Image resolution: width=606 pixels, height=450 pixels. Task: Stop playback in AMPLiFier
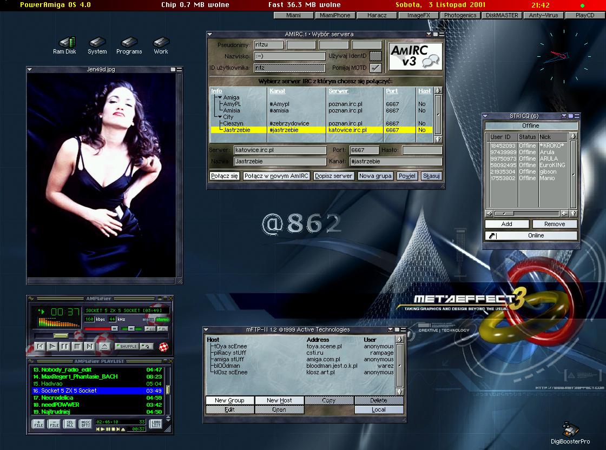pyautogui.click(x=77, y=347)
